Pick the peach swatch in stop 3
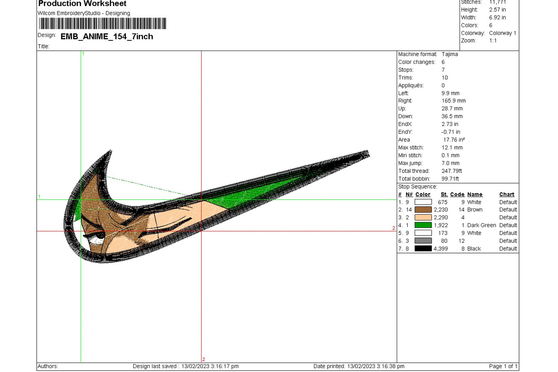558x372 pixels. [423, 217]
